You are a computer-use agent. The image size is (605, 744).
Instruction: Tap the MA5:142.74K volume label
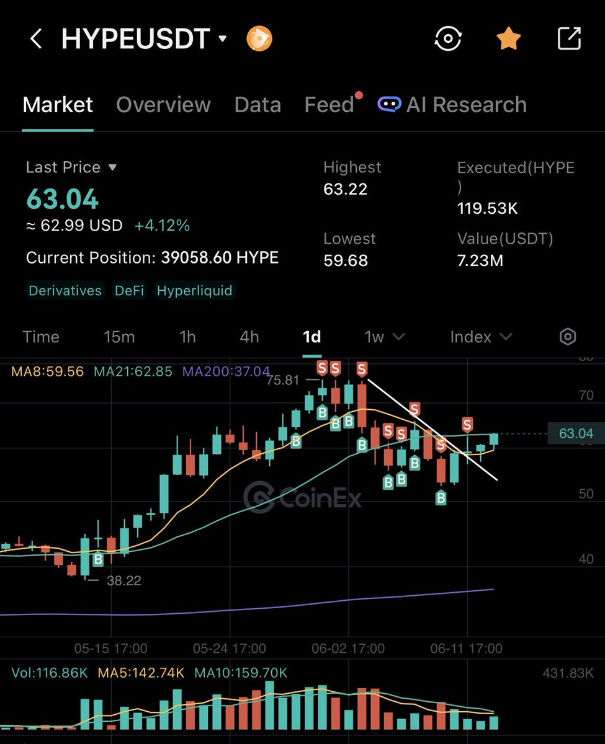[x=141, y=673]
